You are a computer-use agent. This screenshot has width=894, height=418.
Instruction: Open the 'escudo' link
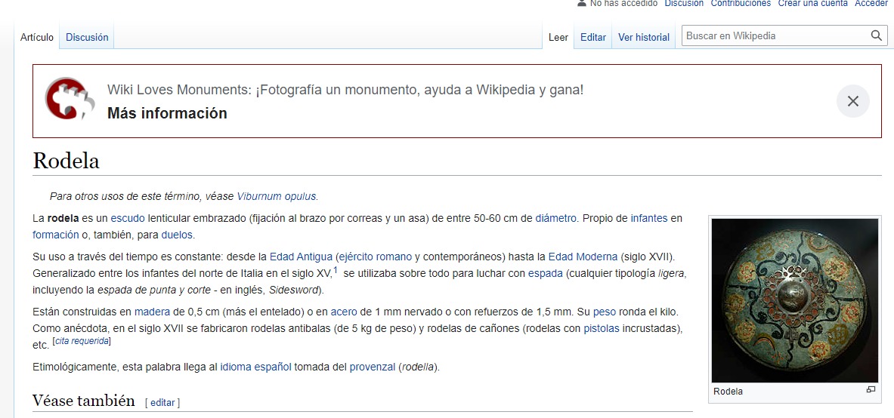(128, 218)
